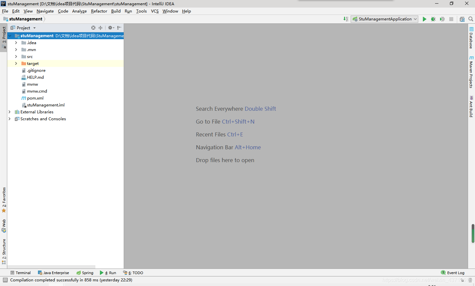
Task: Collapse all nodes in the Project panel
Action: tap(100, 28)
